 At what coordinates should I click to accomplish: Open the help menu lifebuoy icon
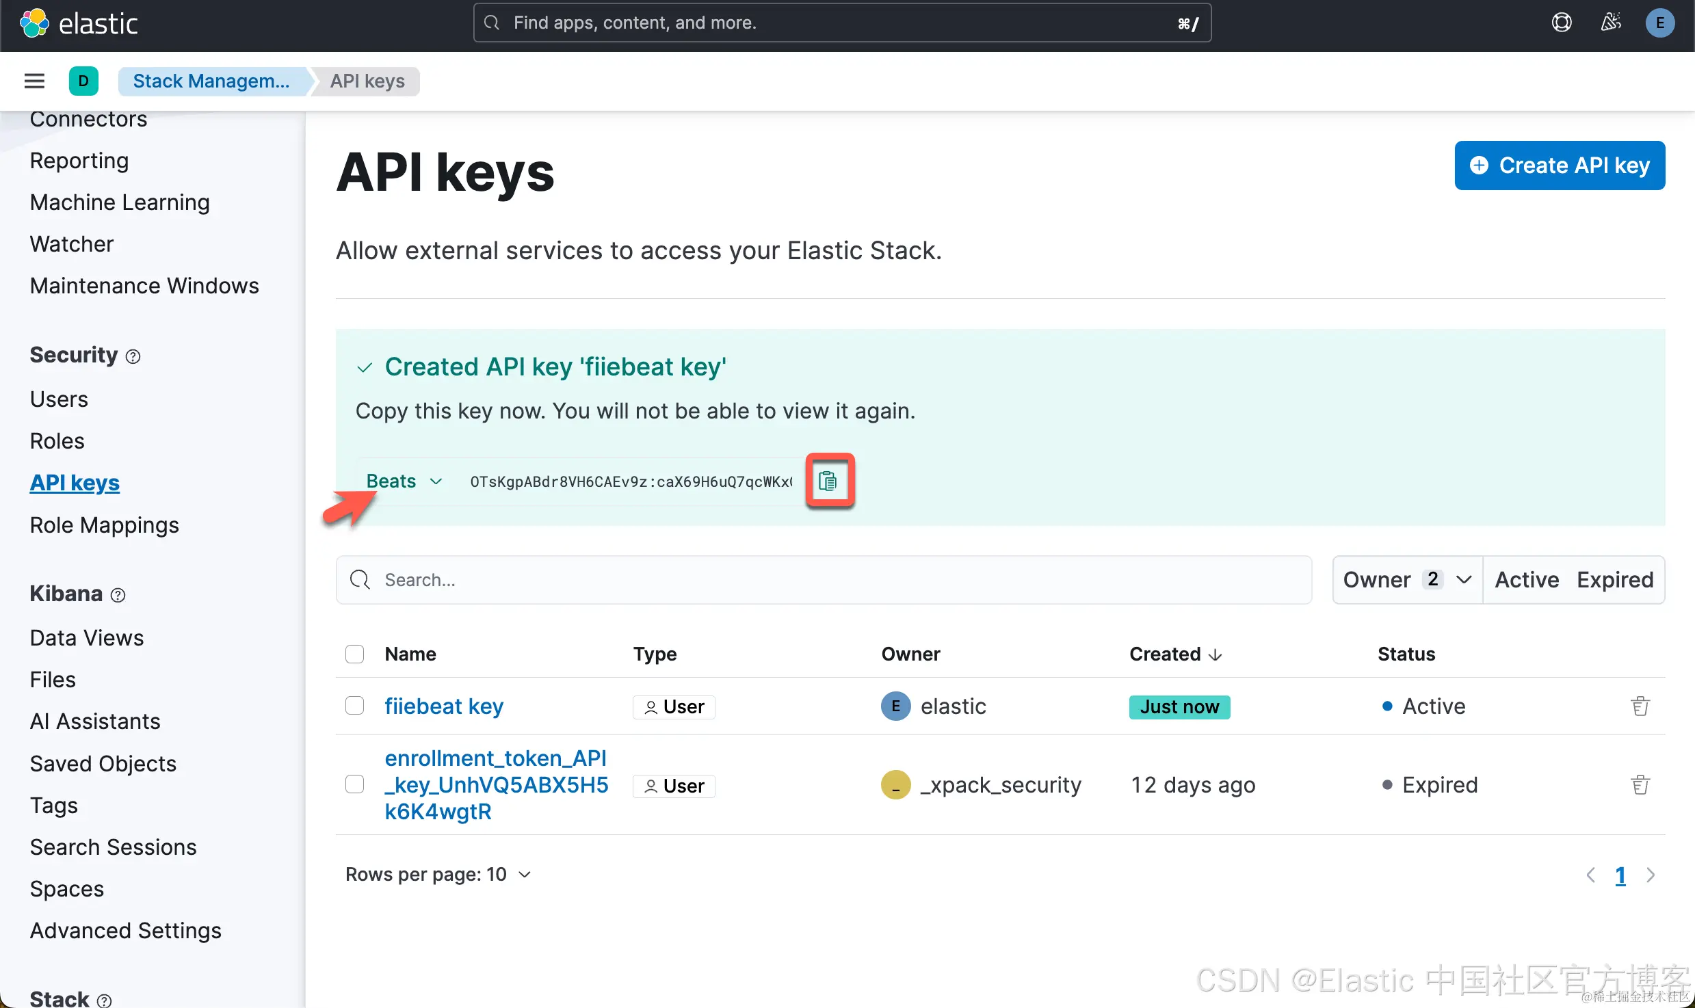point(1562,23)
